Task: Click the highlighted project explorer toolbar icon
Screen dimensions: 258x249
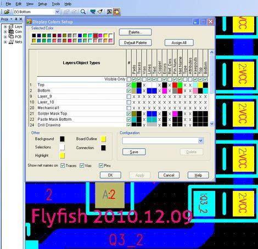Action: (x=116, y=12)
